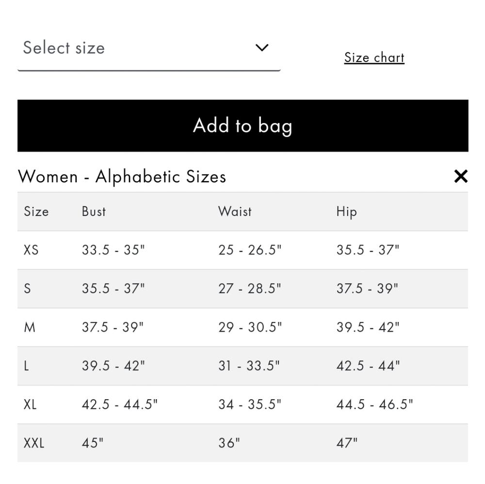Click the chevron arrow in size selector
Viewport: 485px width, 484px height.
coord(262,48)
